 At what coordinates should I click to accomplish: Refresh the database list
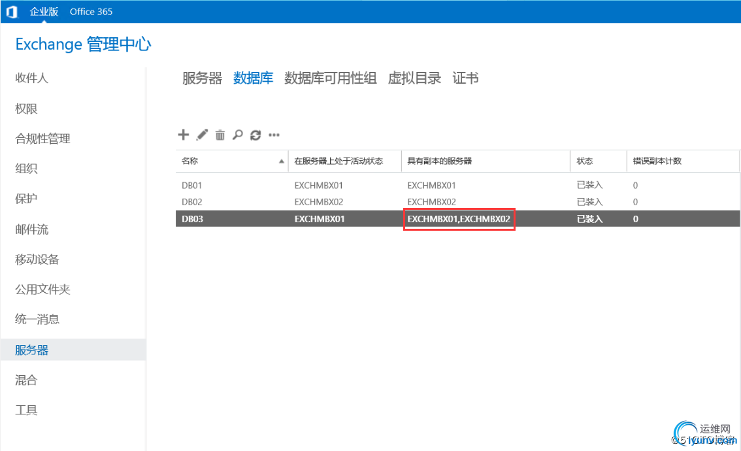[255, 135]
